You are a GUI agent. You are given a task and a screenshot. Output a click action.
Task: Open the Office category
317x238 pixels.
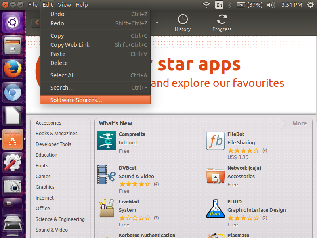pos(43,209)
